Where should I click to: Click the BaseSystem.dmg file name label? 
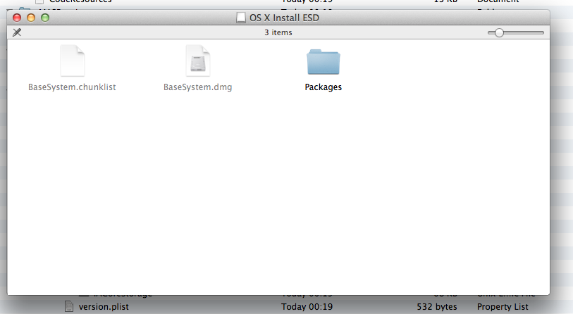198,87
